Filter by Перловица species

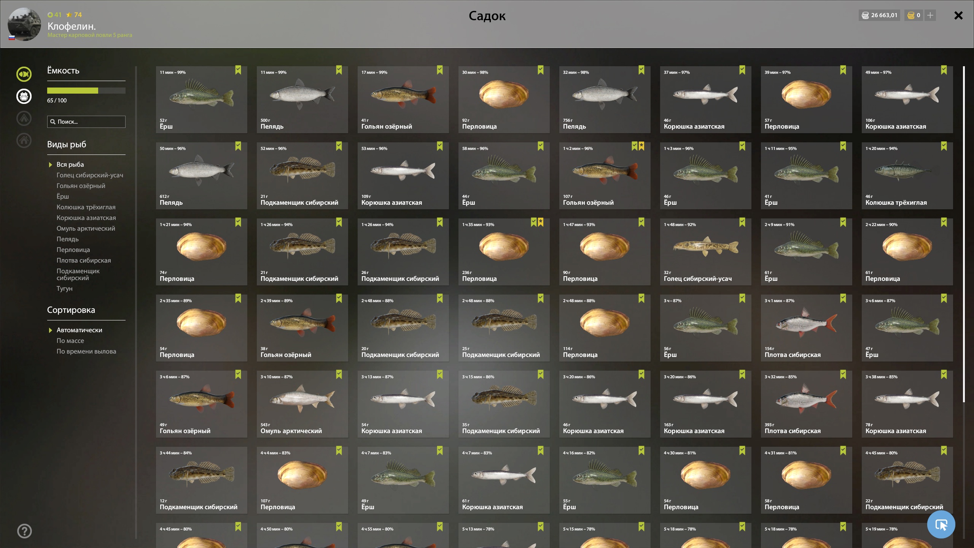pyautogui.click(x=73, y=250)
